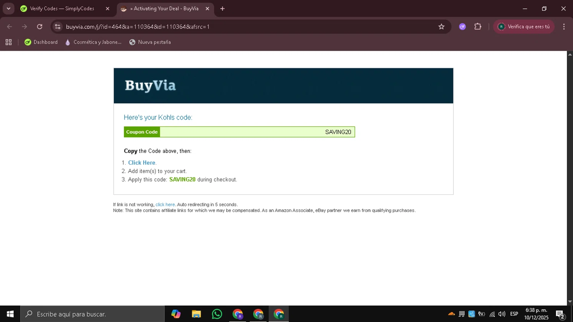
Task: Click the BuyVia logo
Action: pos(151,86)
